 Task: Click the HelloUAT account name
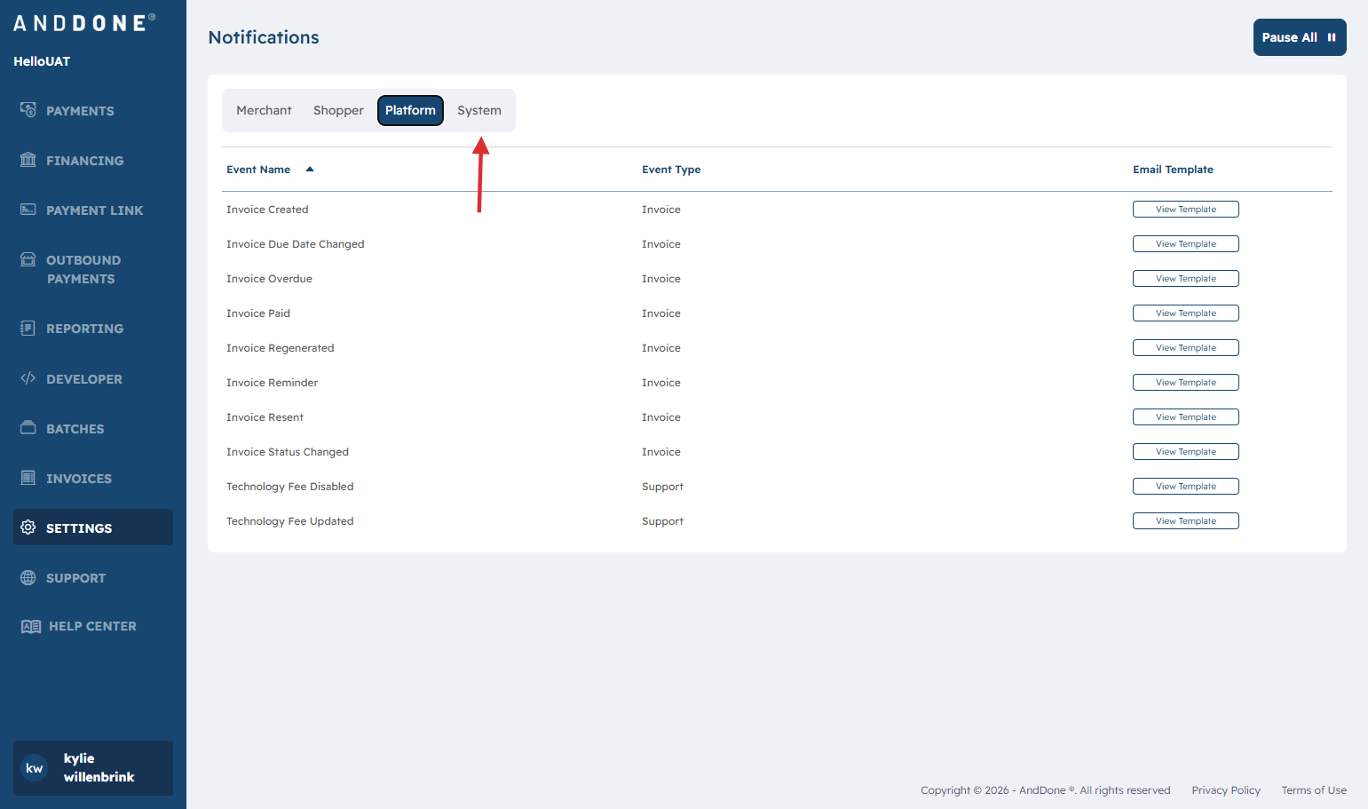tap(42, 61)
